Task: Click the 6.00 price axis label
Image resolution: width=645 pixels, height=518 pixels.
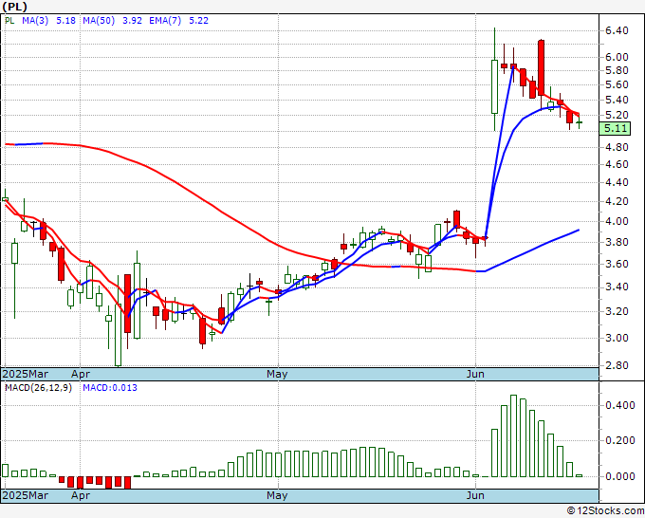Action: point(617,57)
